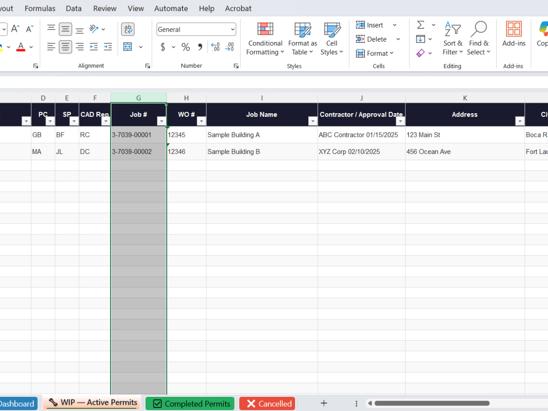Apply accounting dollar format

point(163,47)
